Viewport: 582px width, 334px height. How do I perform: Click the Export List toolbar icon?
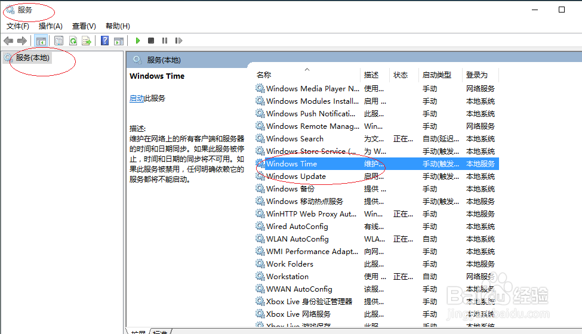pyautogui.click(x=87, y=41)
